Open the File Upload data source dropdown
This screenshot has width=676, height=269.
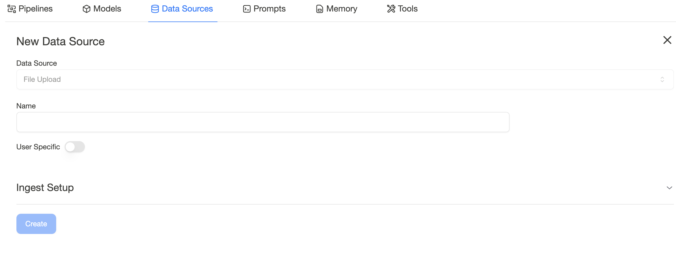pos(345,79)
